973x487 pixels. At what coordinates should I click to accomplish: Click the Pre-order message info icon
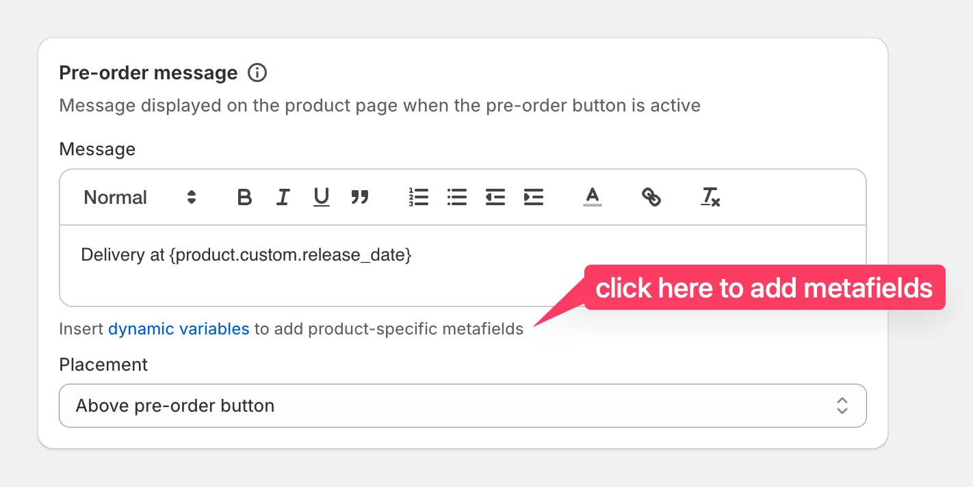(x=257, y=73)
